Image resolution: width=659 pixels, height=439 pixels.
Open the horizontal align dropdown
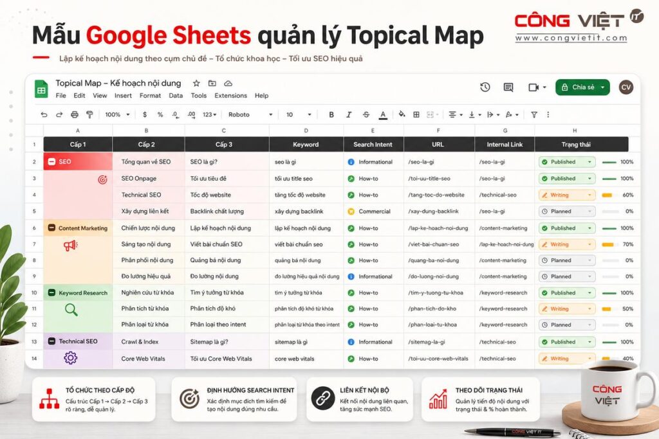pos(455,114)
